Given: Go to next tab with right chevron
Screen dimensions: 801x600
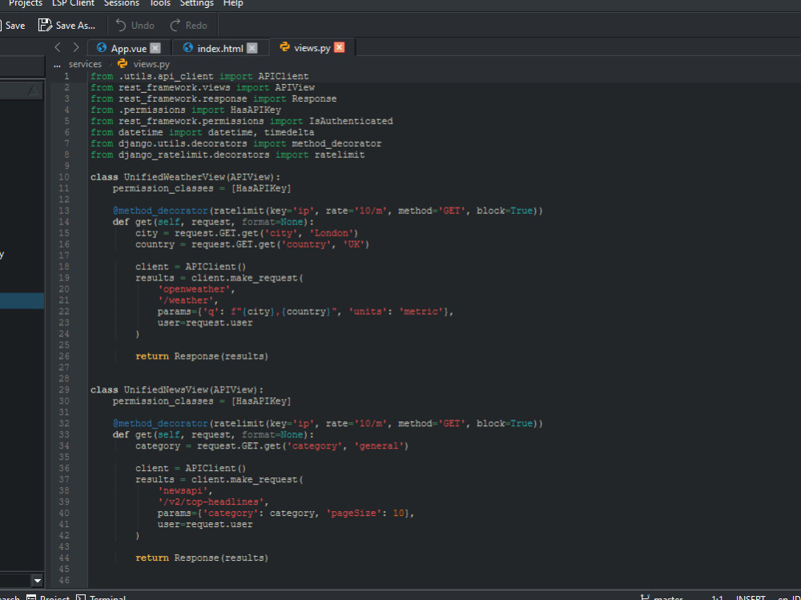Looking at the screenshot, I should [75, 47].
